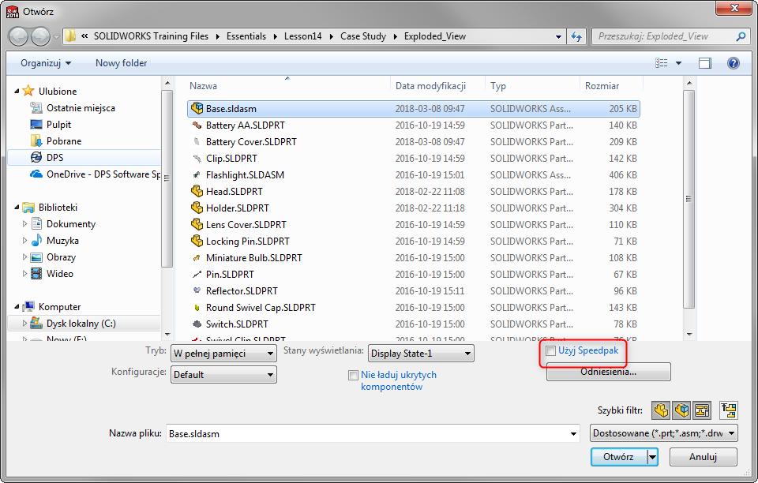Filter assemblies with quick filter icon
758x483 pixels.
[x=681, y=410]
